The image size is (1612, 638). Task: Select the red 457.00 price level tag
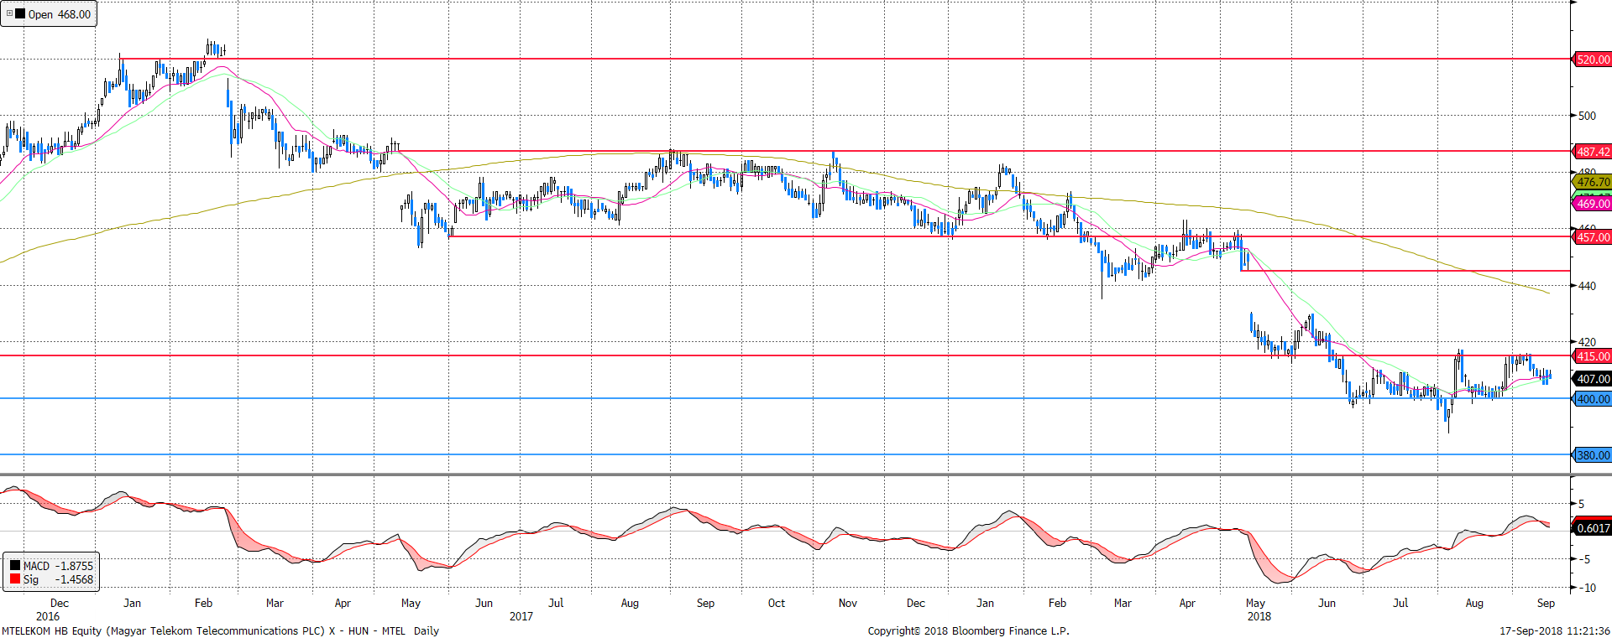pyautogui.click(x=1593, y=237)
